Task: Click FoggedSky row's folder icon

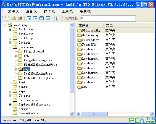Action: (x=80, y=44)
